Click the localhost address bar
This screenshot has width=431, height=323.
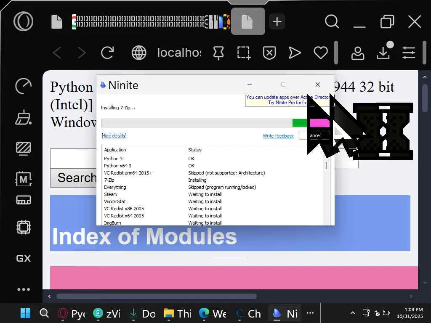pos(179,53)
